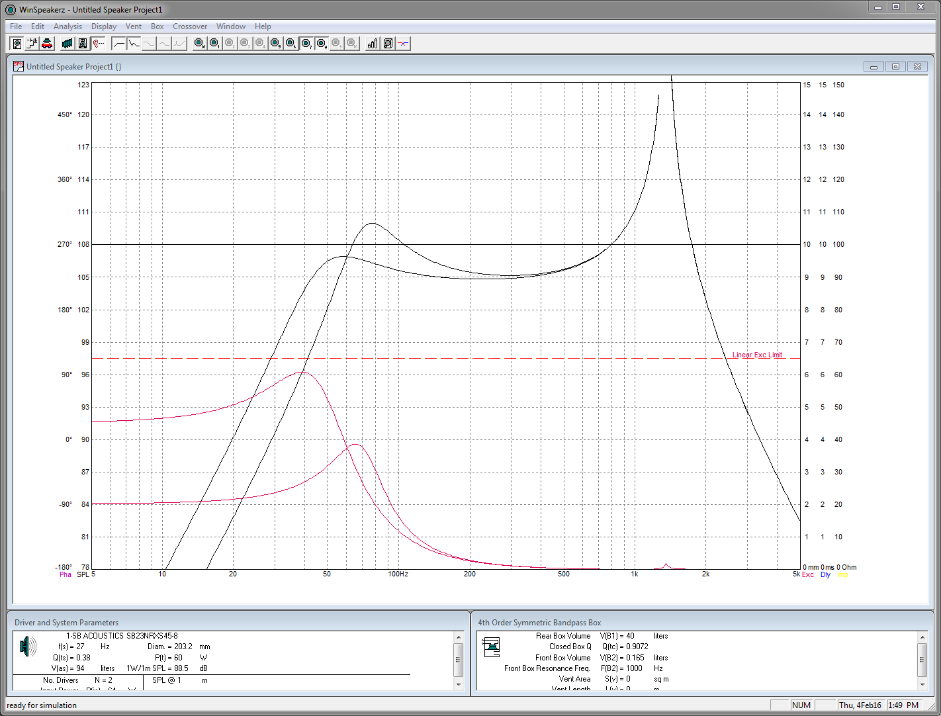941x716 pixels.
Task: Toggle the memory 4 speaker button
Action: [261, 44]
